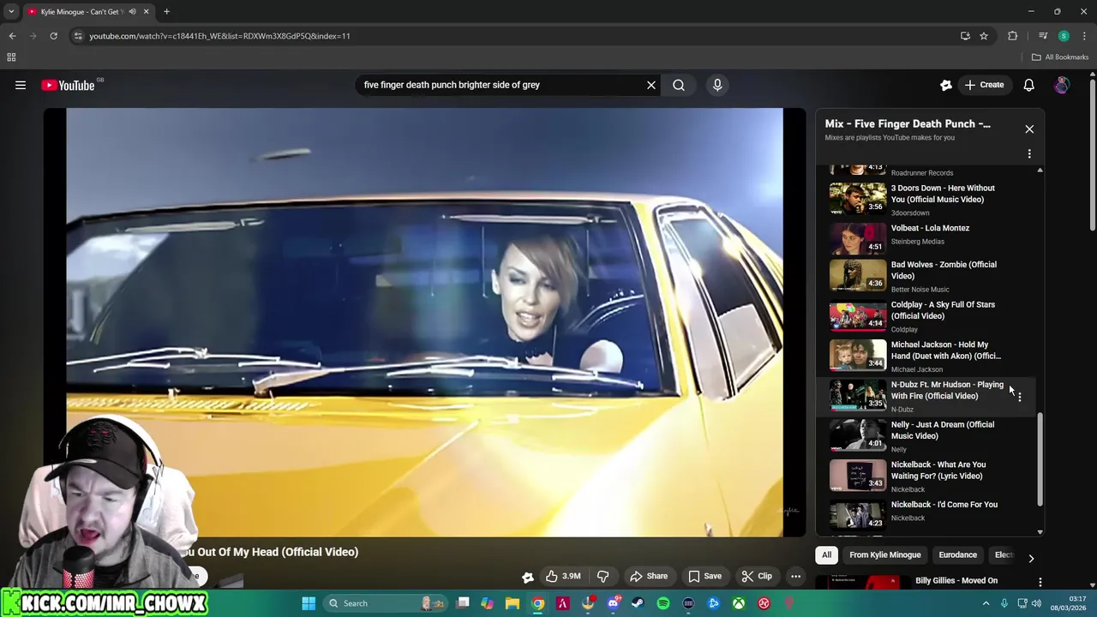Viewport: 1097px width, 617px height.
Task: Mute the tab via speaker icon
Action: [132, 12]
